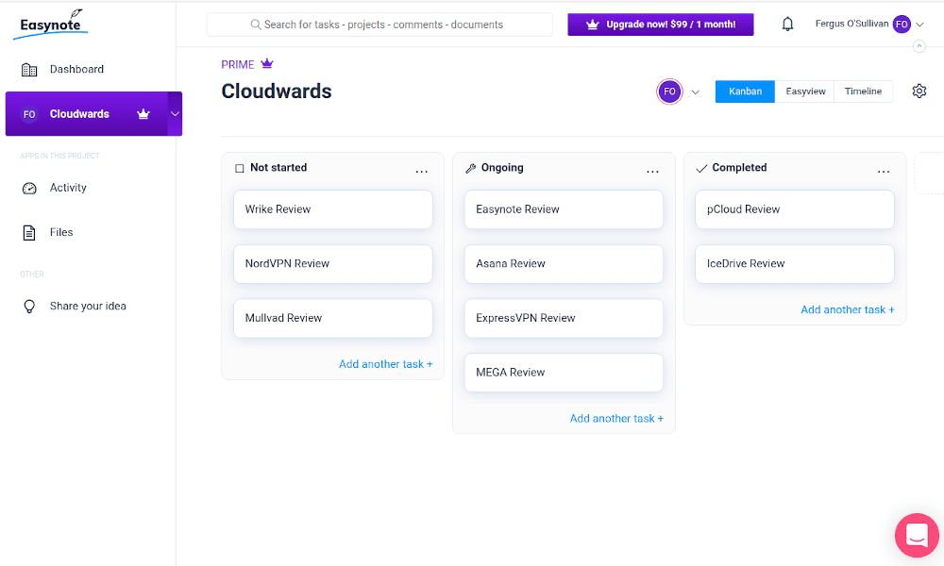Open the Ongoing column options menu
Image resolution: width=944 pixels, height=566 pixels.
(x=652, y=172)
